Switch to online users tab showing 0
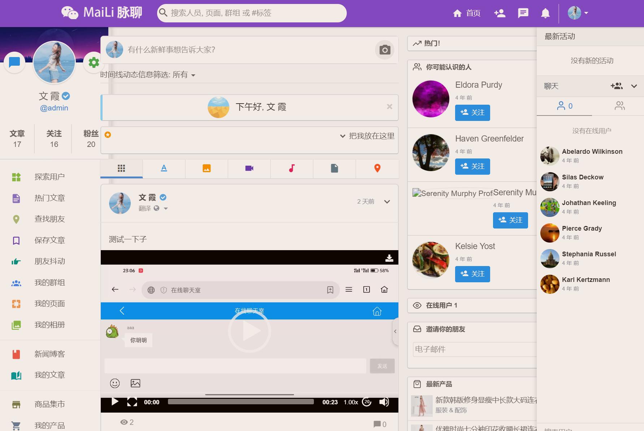The height and width of the screenshot is (431, 644). 565,106
